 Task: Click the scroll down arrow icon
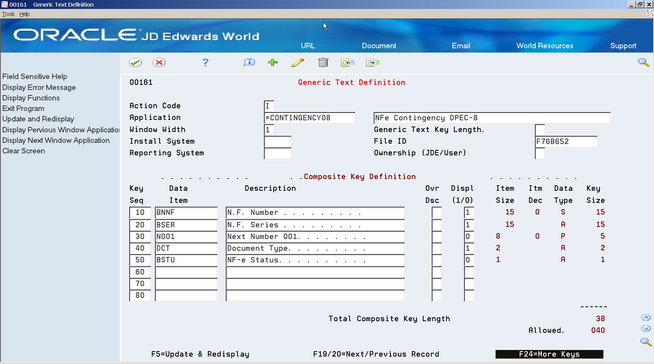coord(646,329)
